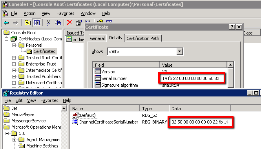Screen dimensions: 261x149
Task: Click the Console1 system menu icon
Action: point(5,4)
